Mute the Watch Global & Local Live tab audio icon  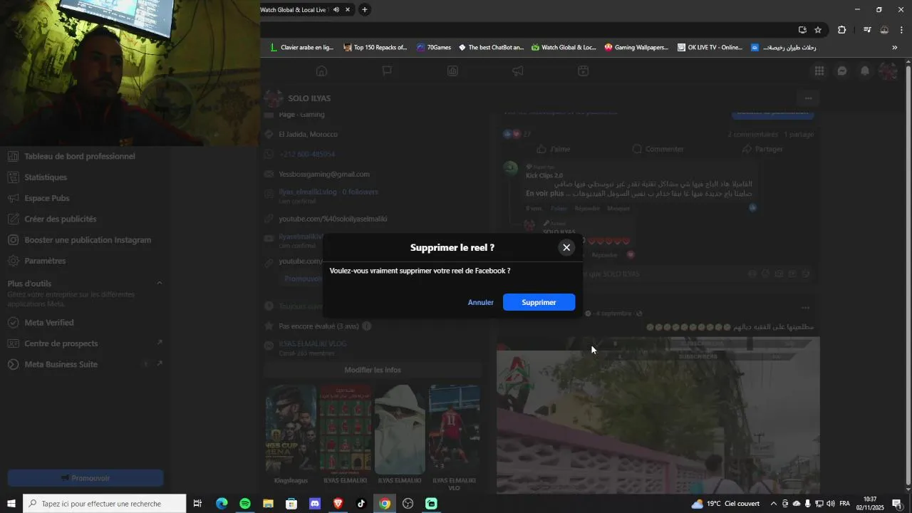336,9
